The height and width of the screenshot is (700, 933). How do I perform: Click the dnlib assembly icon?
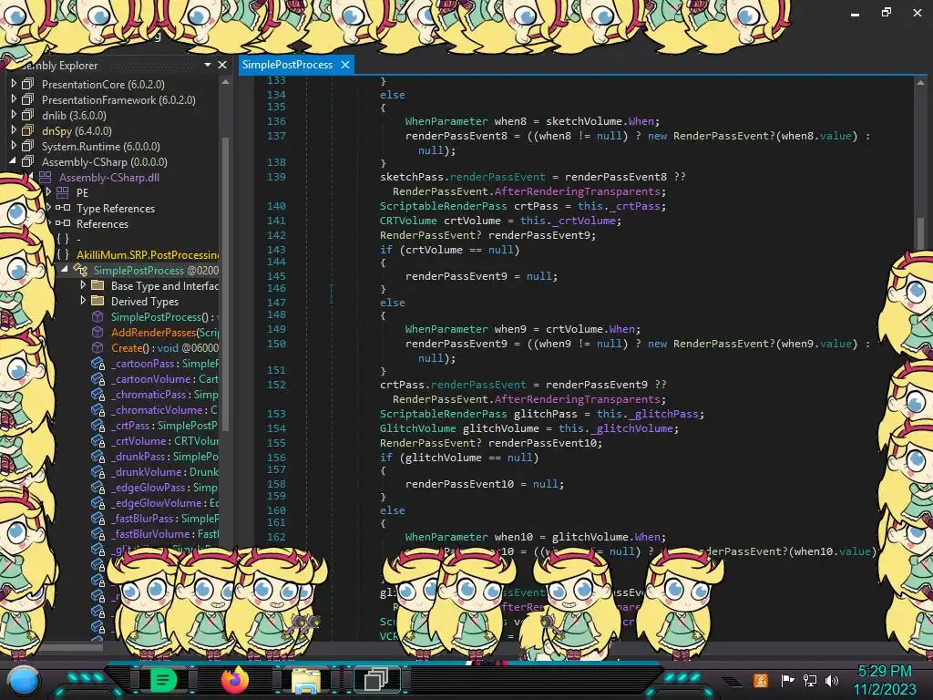(28, 115)
